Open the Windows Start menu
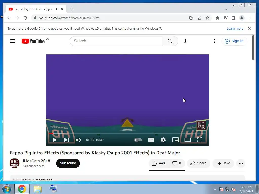Viewport: 259px width, 194px height. 7,189
